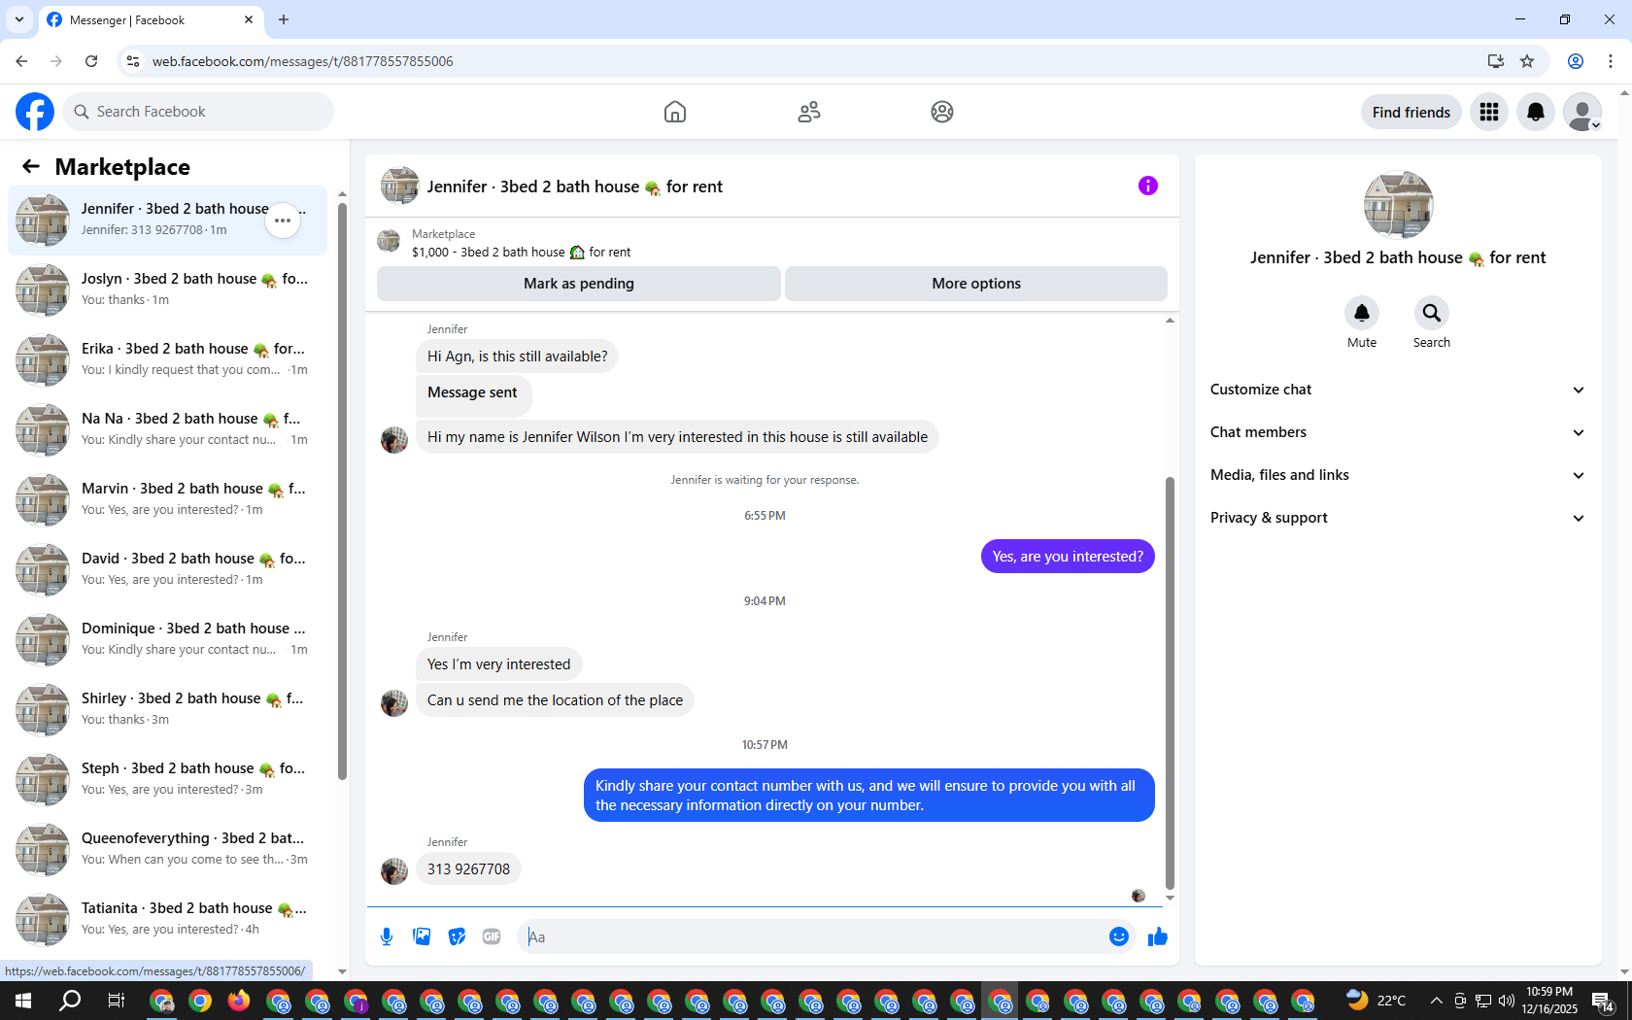Close the Messenger | Facebook tab
The image size is (1632, 1020).
click(249, 19)
